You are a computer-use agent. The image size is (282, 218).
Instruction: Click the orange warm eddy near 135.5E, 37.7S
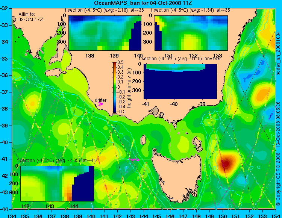32,103
